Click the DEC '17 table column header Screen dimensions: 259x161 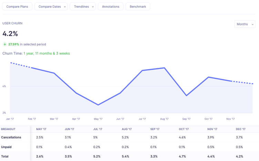pos(241,129)
